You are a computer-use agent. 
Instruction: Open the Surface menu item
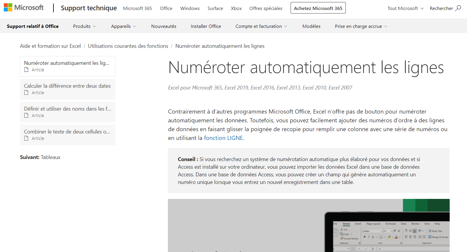pyautogui.click(x=215, y=8)
